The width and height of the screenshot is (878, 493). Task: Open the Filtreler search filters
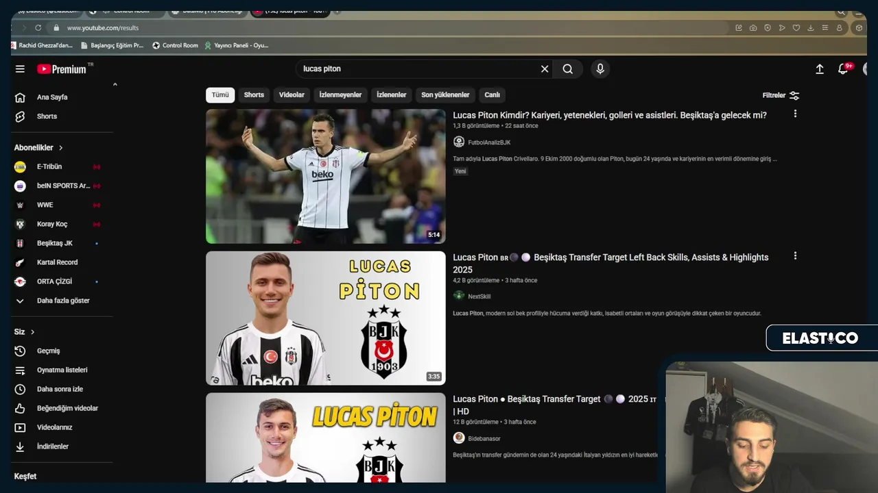point(781,95)
